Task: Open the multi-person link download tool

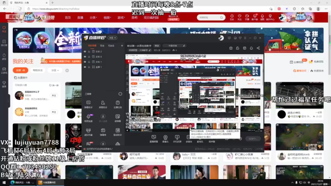Action: [x=103, y=118]
